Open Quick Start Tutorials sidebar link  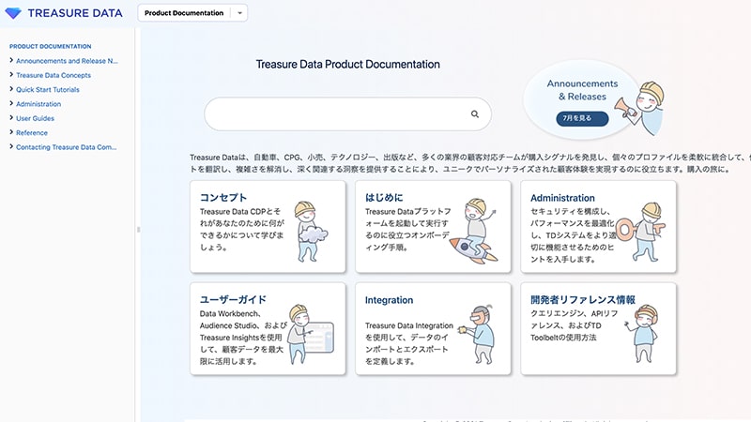tap(48, 89)
